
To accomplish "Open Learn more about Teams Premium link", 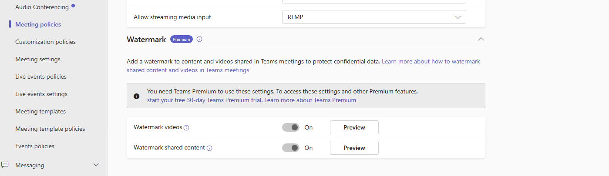I will [310, 100].
